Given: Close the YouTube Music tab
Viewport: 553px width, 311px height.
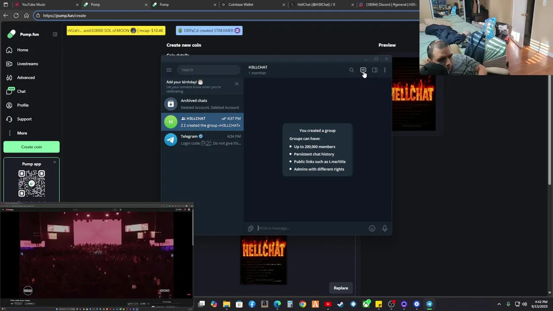Looking at the screenshot, I should pyautogui.click(x=77, y=5).
